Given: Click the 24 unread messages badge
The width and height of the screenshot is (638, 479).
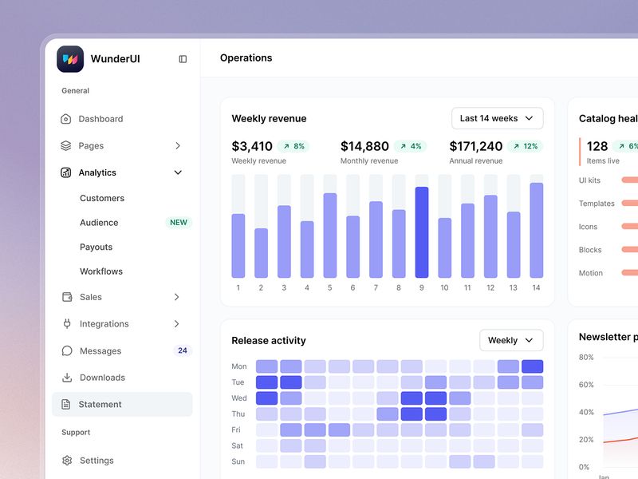Looking at the screenshot, I should pos(183,350).
